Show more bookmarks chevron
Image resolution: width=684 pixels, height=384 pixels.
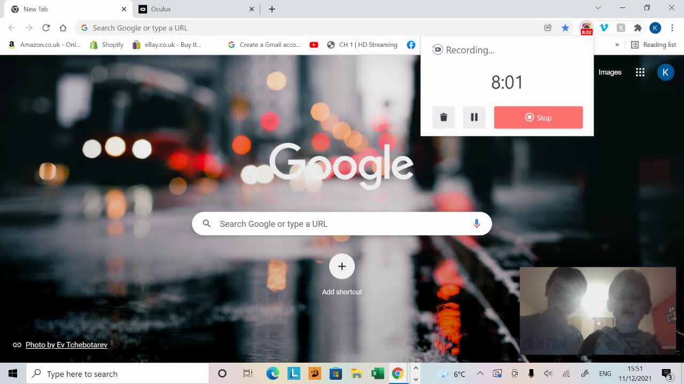coord(617,45)
